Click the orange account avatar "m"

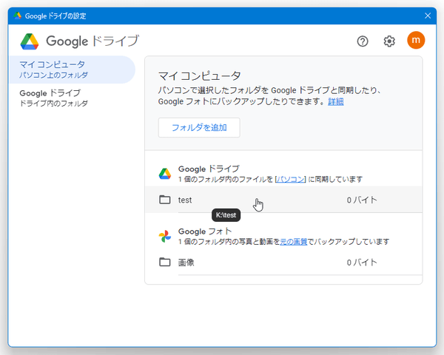[x=416, y=40]
